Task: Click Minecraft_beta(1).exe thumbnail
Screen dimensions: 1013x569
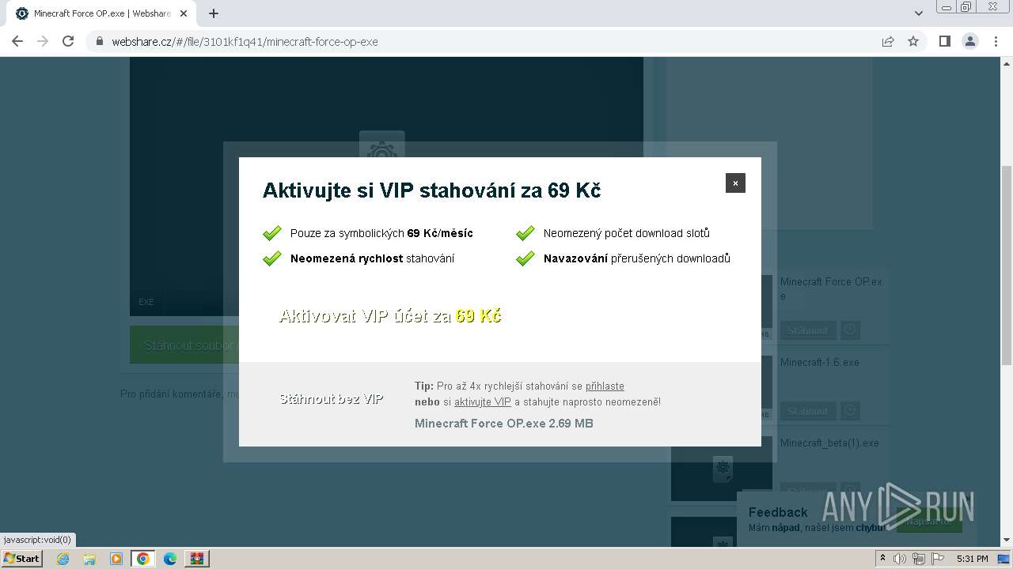Action: [x=722, y=469]
